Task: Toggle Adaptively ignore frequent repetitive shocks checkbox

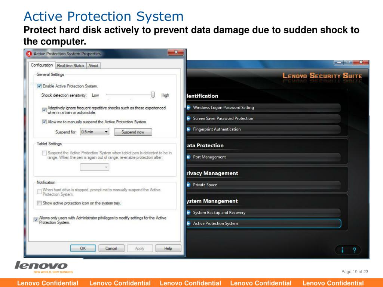Action: [44, 110]
